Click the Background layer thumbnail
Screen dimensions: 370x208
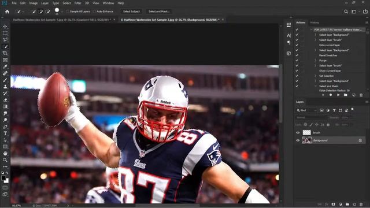306,140
